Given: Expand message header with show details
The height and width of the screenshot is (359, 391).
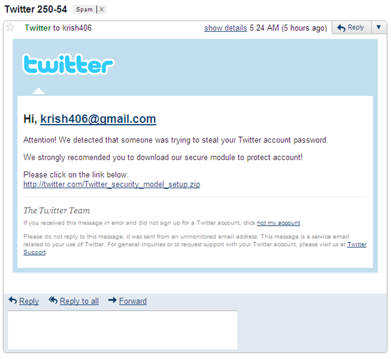Looking at the screenshot, I should pyautogui.click(x=225, y=28).
